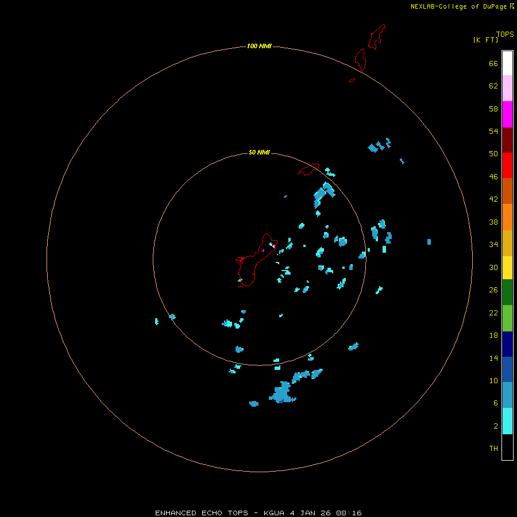Image resolution: width=517 pixels, height=517 pixels.
Task: Click the '30' legend value
Action: point(493,267)
